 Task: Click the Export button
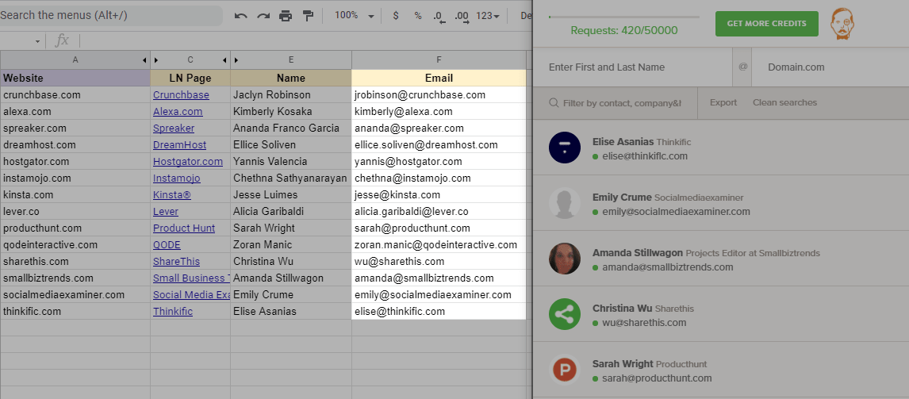723,102
